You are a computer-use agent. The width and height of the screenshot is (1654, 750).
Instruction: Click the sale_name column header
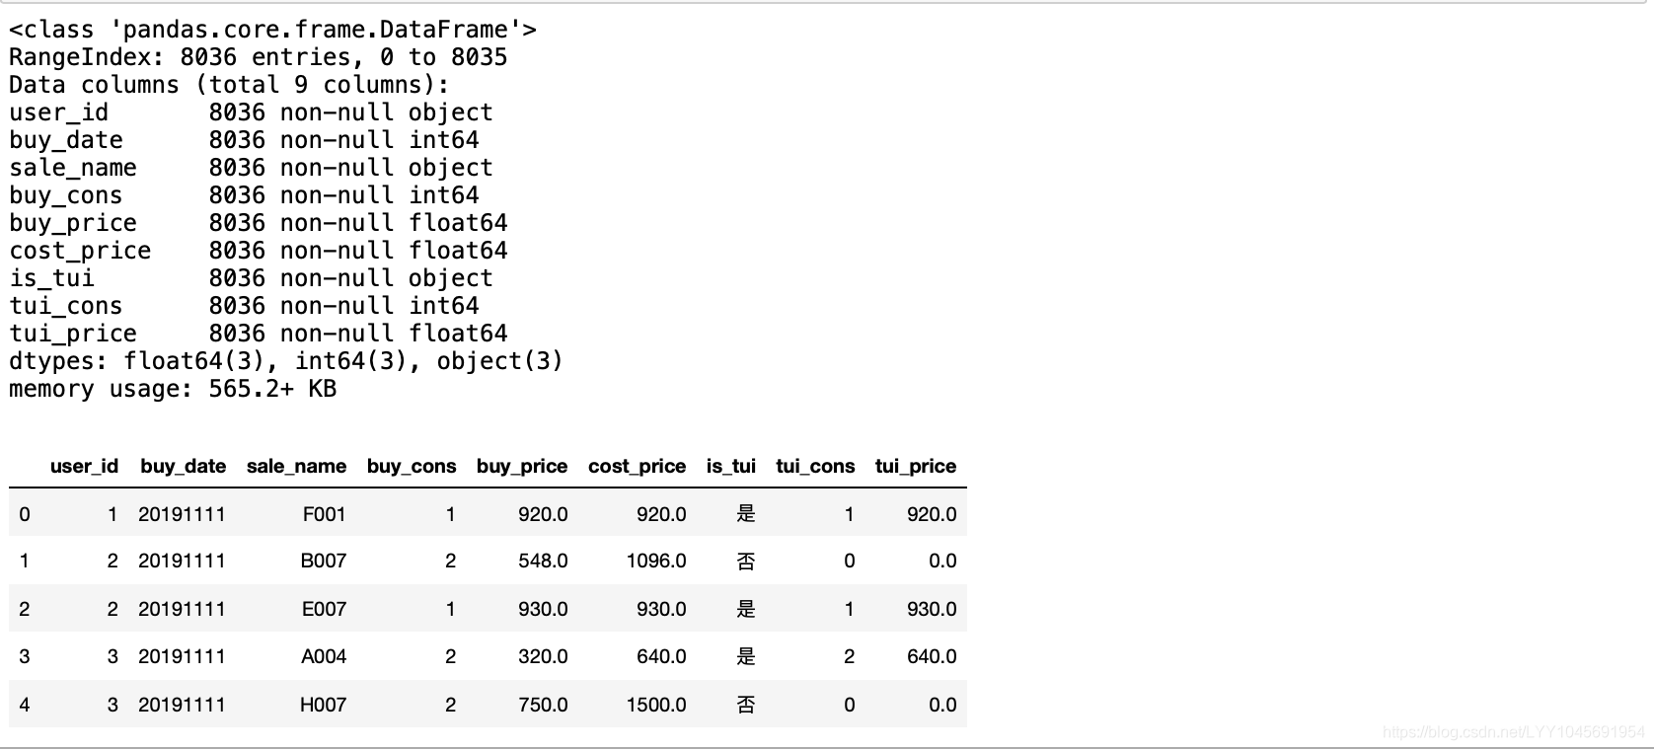click(296, 466)
